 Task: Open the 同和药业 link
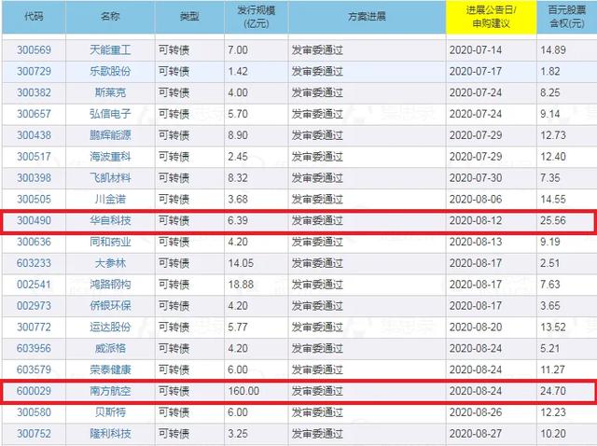click(x=110, y=242)
